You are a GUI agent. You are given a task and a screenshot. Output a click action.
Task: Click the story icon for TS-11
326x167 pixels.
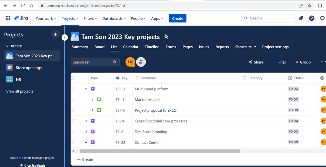tap(99, 100)
